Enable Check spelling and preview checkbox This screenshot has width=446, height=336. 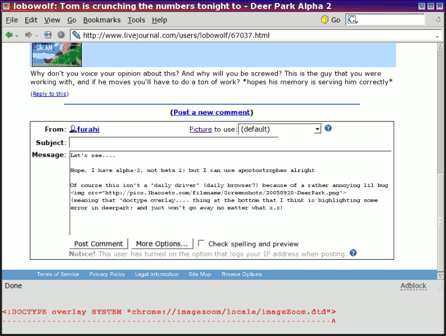tap(201, 244)
